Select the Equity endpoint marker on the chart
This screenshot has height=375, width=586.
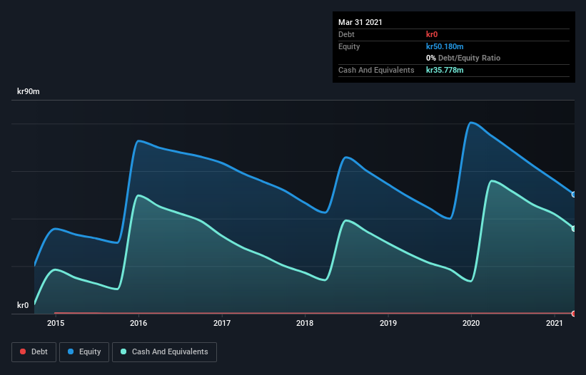(x=574, y=195)
